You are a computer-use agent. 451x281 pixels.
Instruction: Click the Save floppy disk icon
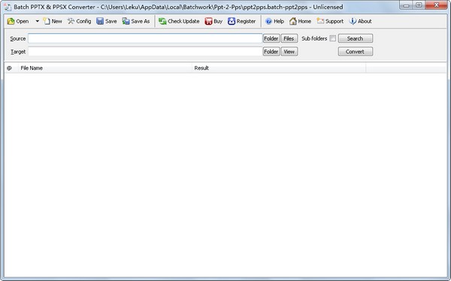click(100, 21)
